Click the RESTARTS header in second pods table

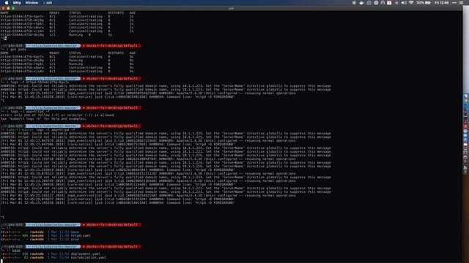(116, 53)
